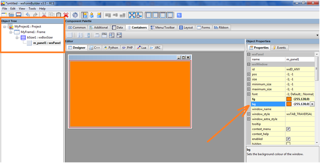Expand the size property row
This screenshot has width=320, height=163.
248,79
